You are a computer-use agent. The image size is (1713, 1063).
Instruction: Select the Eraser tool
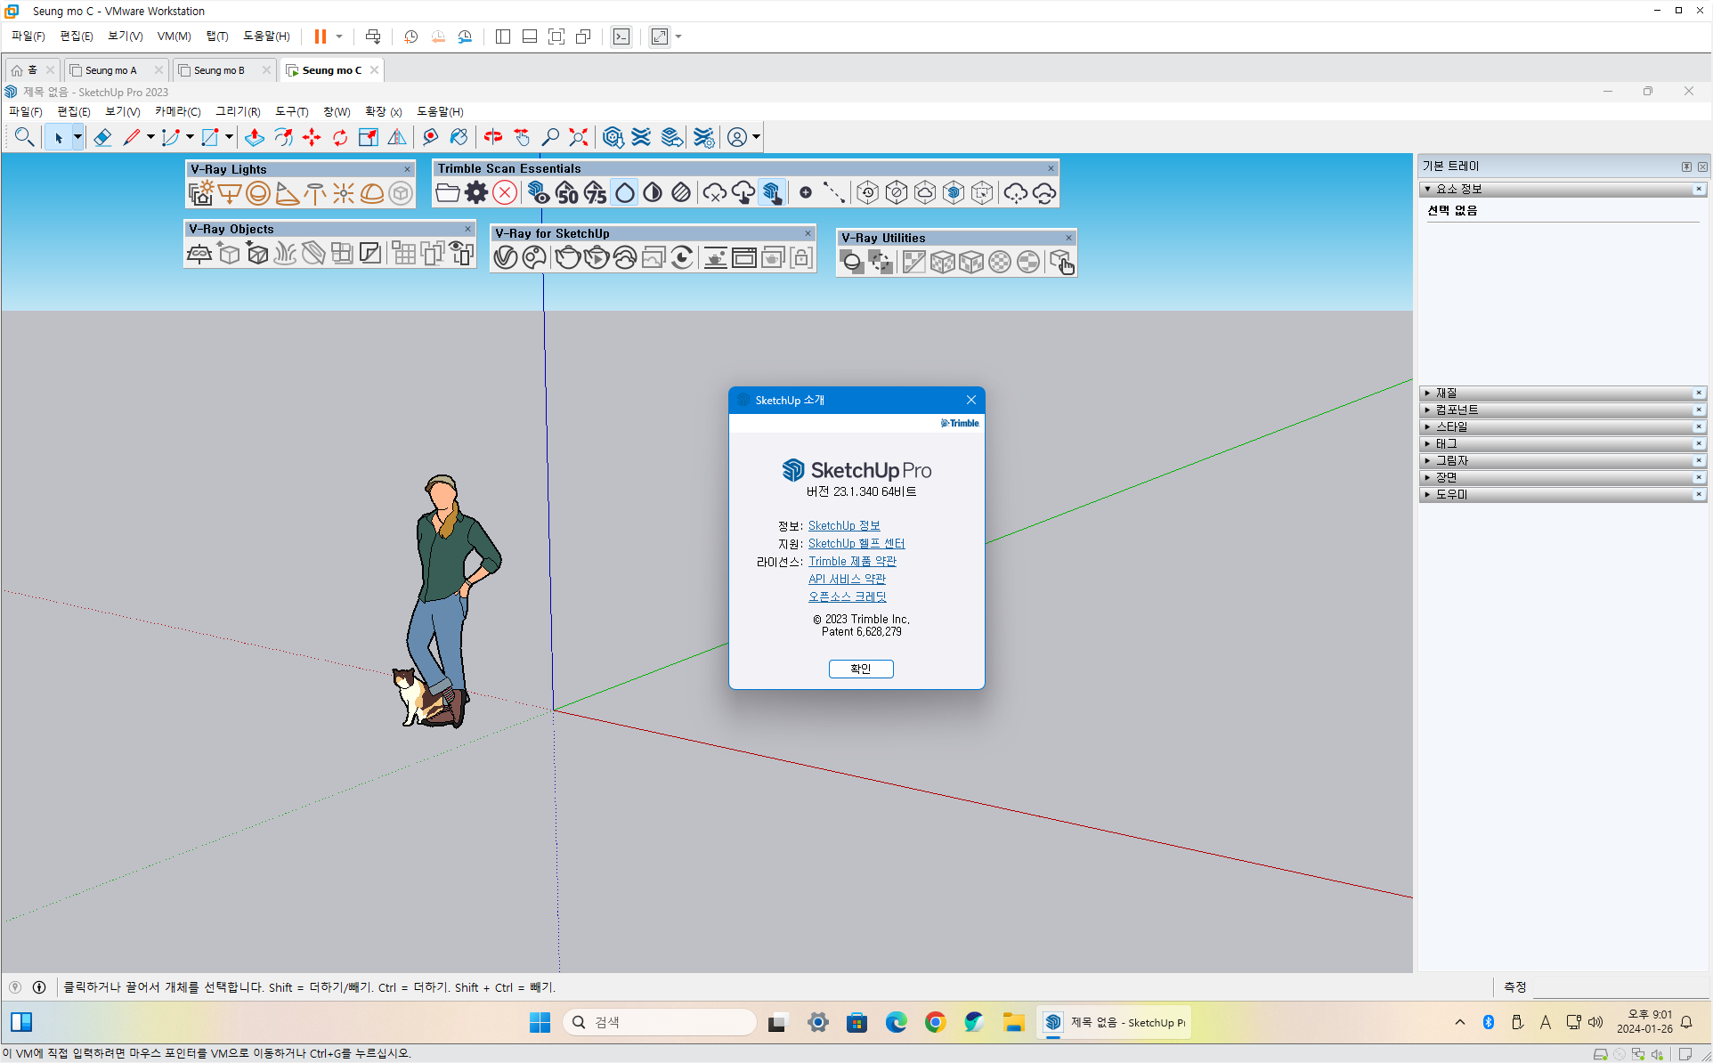point(102,137)
